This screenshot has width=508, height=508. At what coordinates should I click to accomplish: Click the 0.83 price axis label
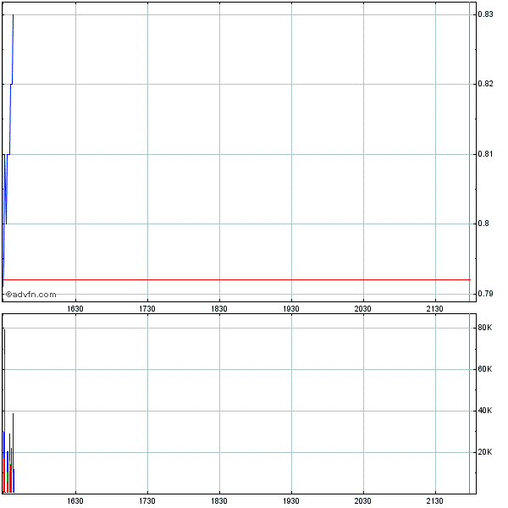485,14
